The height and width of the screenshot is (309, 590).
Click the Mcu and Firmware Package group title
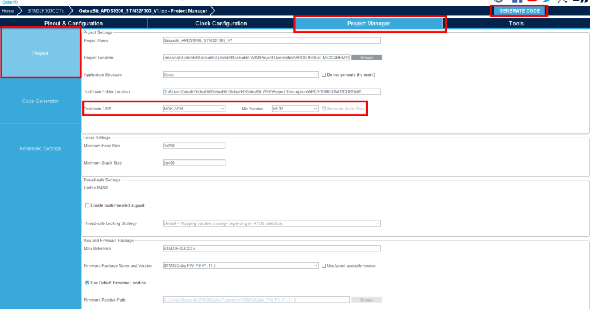108,240
